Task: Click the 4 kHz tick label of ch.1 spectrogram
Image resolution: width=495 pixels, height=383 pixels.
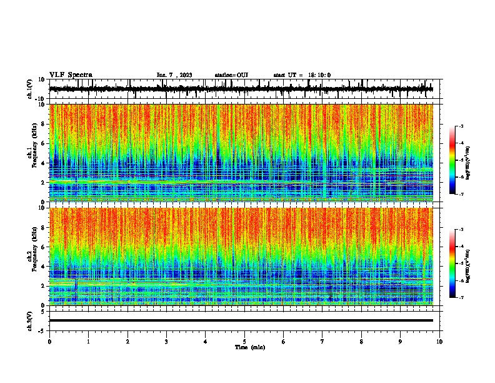Action: tap(43, 163)
